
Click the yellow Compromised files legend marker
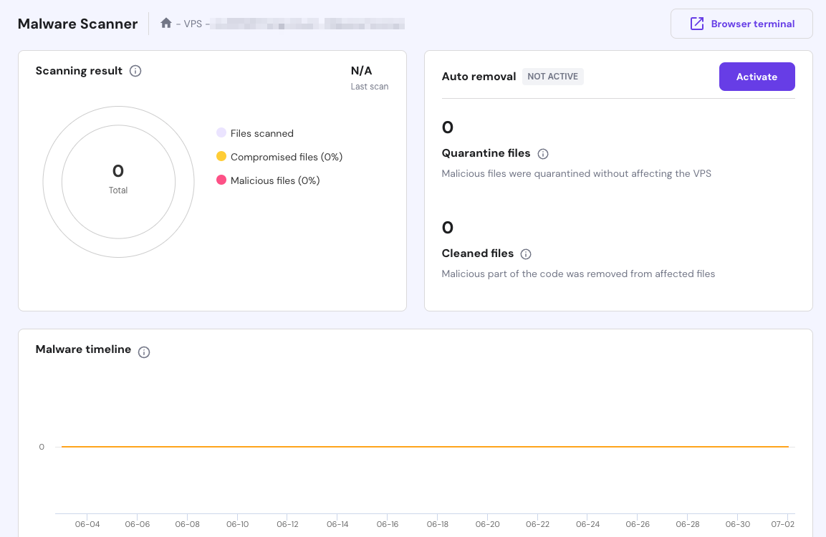220,157
